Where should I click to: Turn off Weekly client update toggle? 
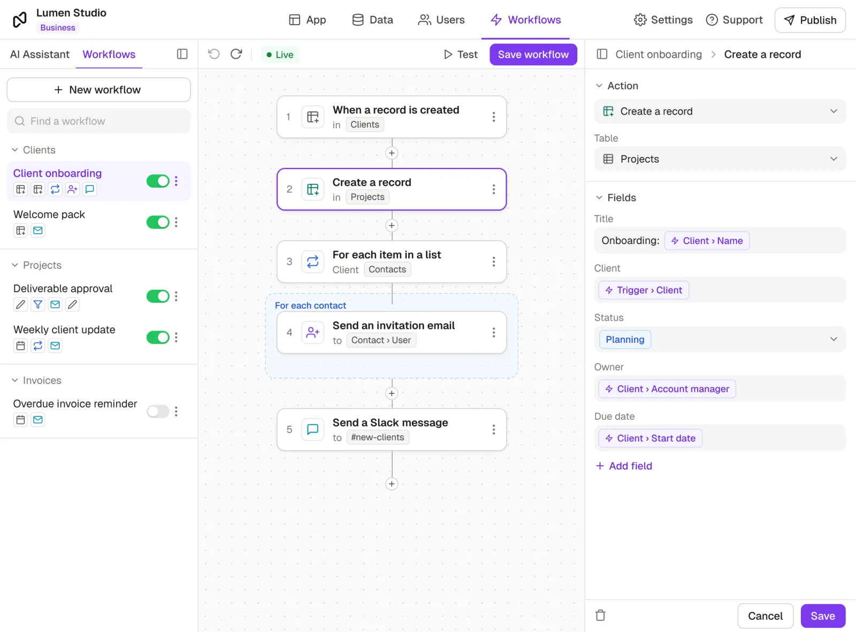158,337
